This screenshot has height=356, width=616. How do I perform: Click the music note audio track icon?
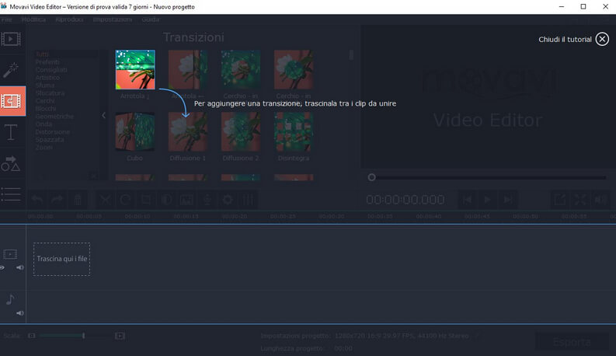pos(10,299)
